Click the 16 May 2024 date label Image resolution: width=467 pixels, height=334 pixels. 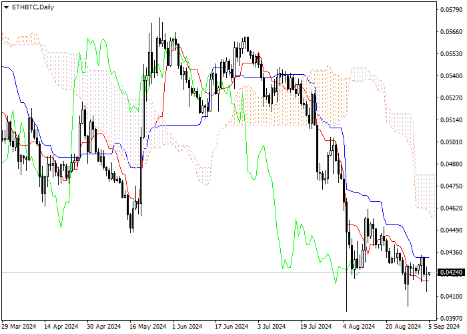(148, 327)
